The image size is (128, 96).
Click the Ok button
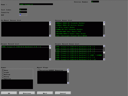coord(9,93)
